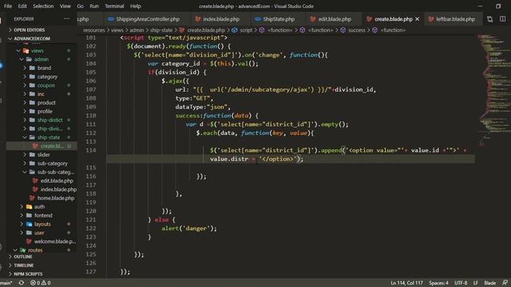Change indentation via Spaces: 4
This screenshot has height=287, width=511.
click(x=438, y=283)
